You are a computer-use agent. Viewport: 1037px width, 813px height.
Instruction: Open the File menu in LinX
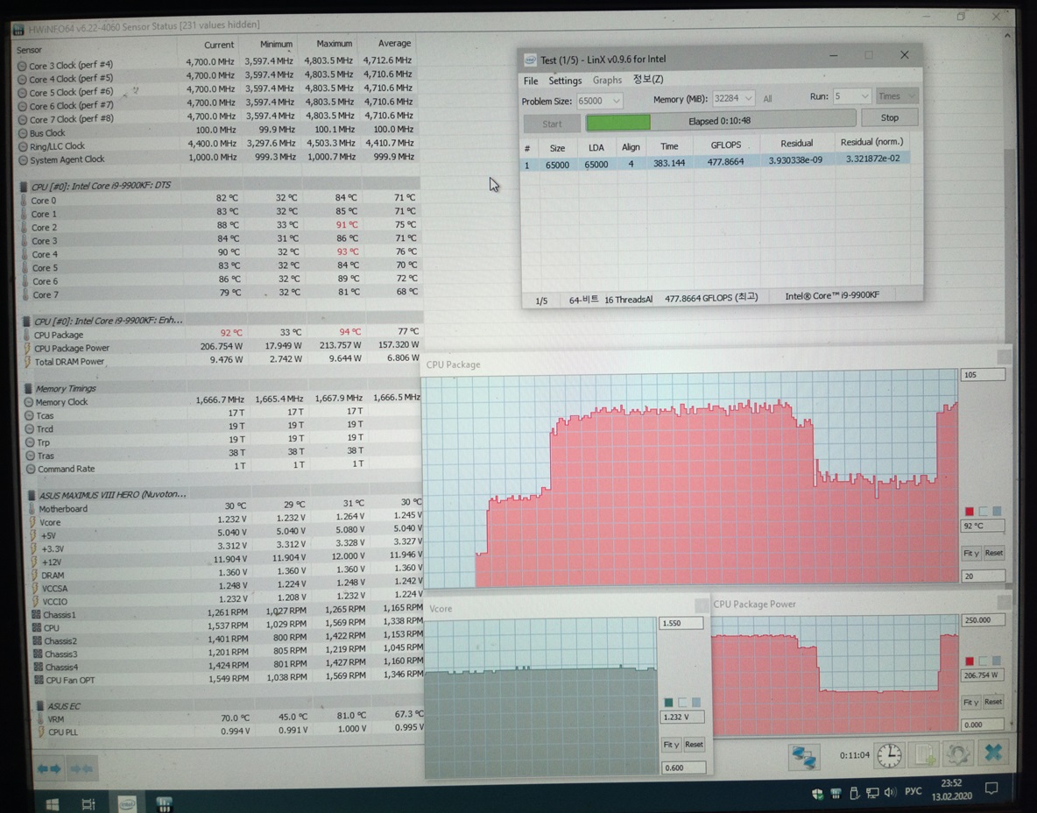tap(531, 81)
